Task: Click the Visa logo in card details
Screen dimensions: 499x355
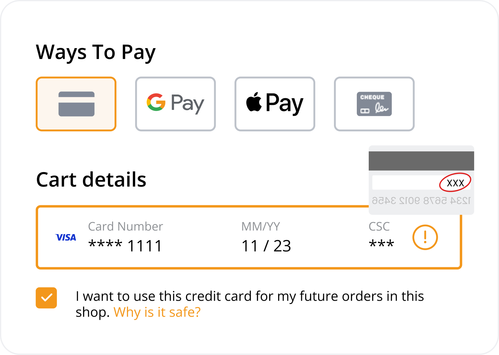Action: pos(66,237)
